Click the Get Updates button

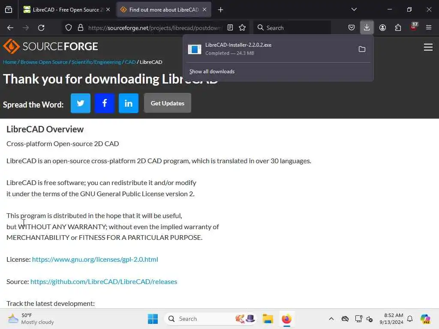tap(168, 103)
